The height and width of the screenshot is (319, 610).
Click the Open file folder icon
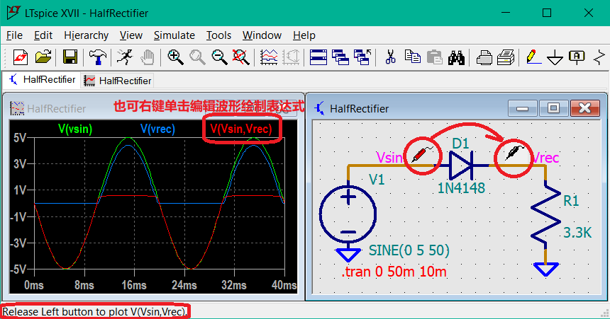tap(43, 57)
